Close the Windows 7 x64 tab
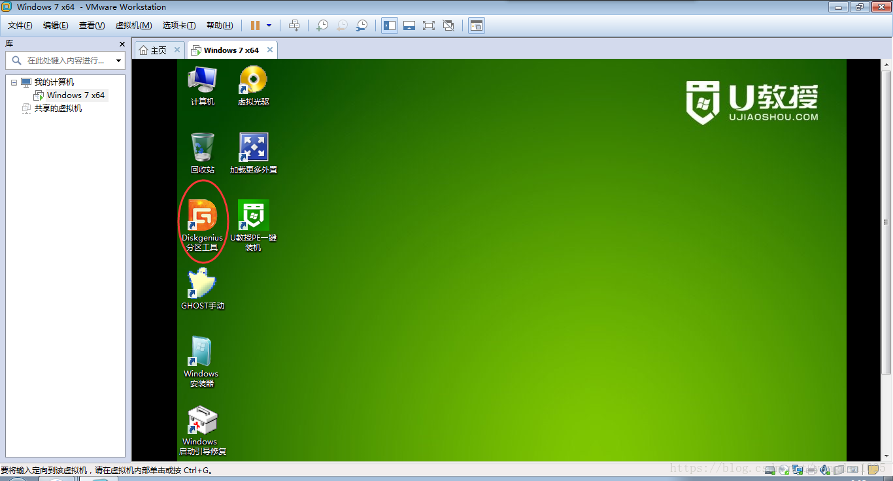This screenshot has width=893, height=481. [x=269, y=50]
